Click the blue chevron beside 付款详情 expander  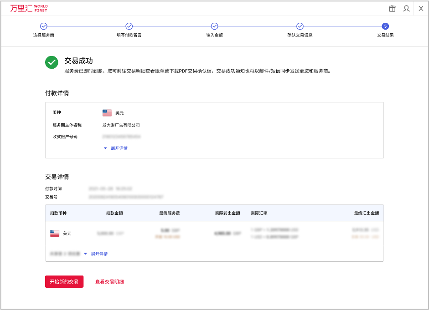105,148
